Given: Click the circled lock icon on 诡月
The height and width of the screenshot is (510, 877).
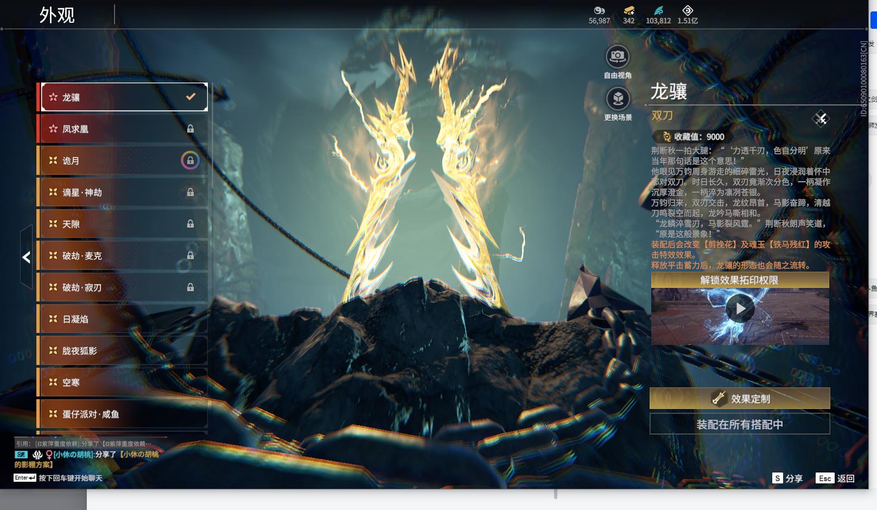Looking at the screenshot, I should (190, 161).
